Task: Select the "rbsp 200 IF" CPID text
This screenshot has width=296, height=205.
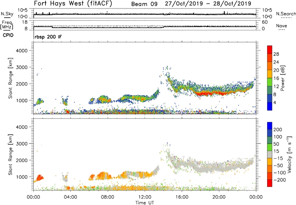Action: click(x=48, y=37)
